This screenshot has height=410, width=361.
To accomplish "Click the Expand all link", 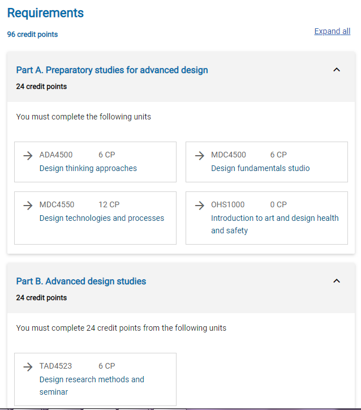I will [x=332, y=31].
